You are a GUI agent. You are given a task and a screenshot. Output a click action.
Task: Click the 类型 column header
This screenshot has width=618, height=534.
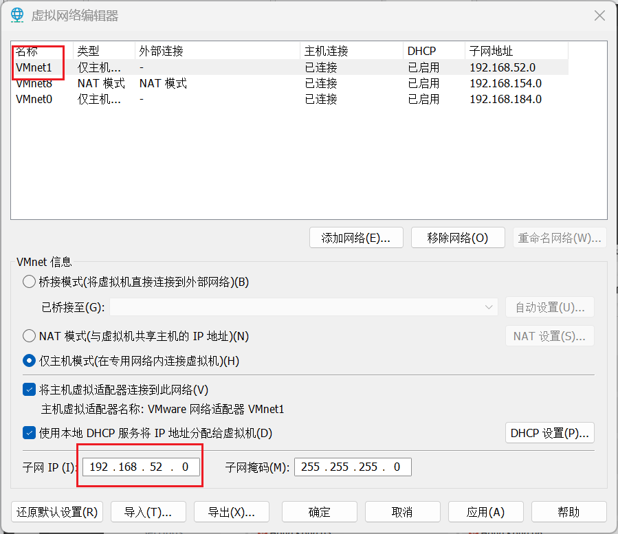point(104,51)
